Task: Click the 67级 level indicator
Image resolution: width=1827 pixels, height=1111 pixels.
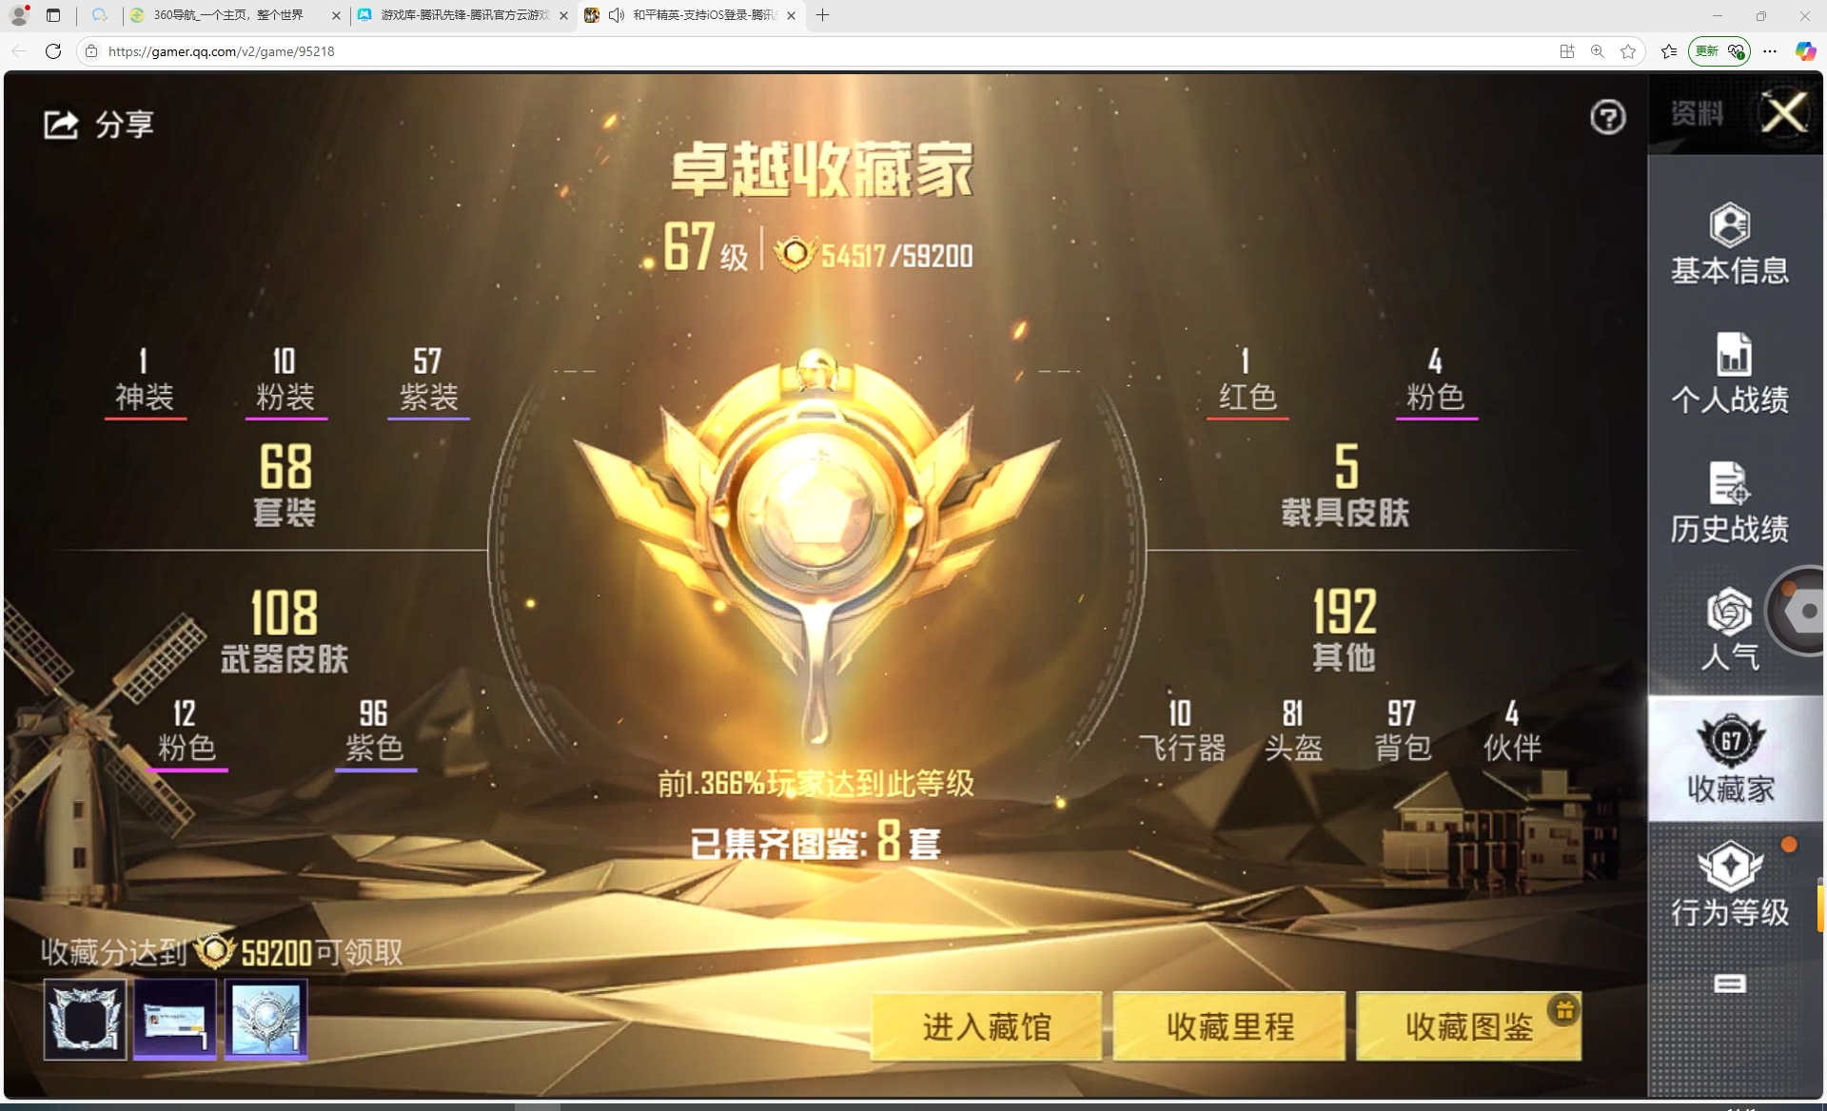Action: point(705,247)
